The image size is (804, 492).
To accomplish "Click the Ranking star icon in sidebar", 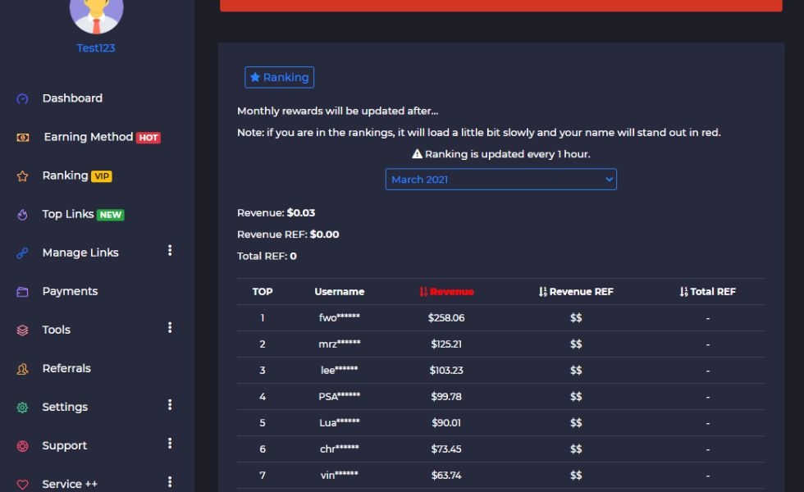I will (x=23, y=176).
